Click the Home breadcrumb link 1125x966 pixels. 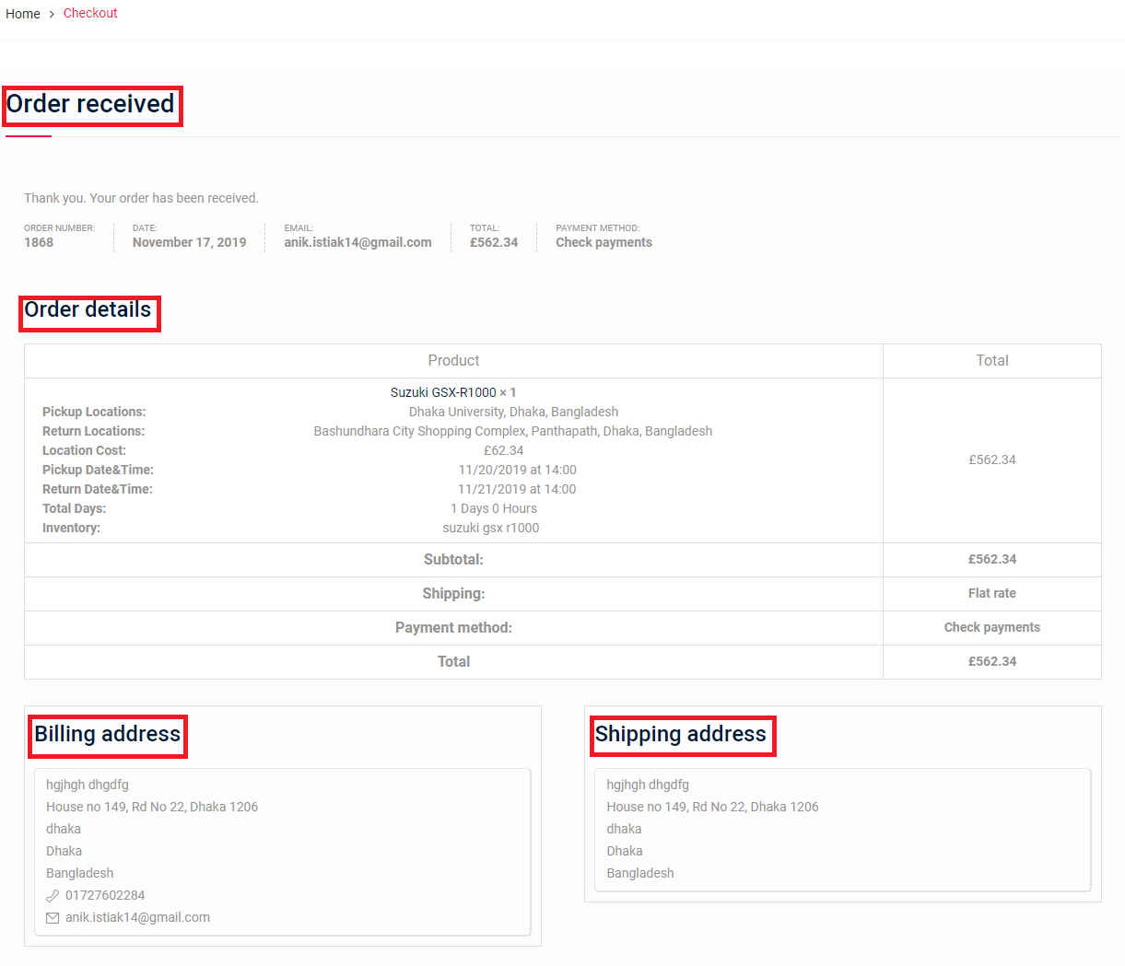[x=23, y=14]
